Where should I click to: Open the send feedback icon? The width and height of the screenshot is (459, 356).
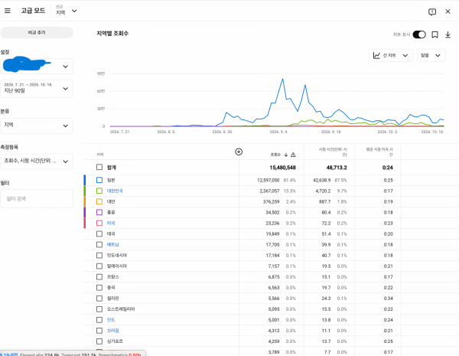point(432,11)
